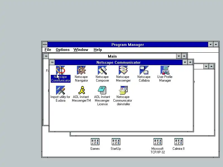Launch Netscape Composer icon
223x167 pixels.
(102, 70)
